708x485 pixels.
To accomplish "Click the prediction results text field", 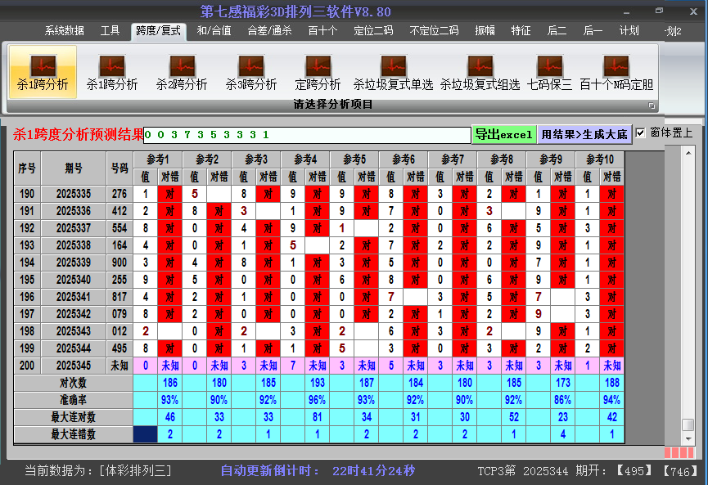I will coord(307,134).
